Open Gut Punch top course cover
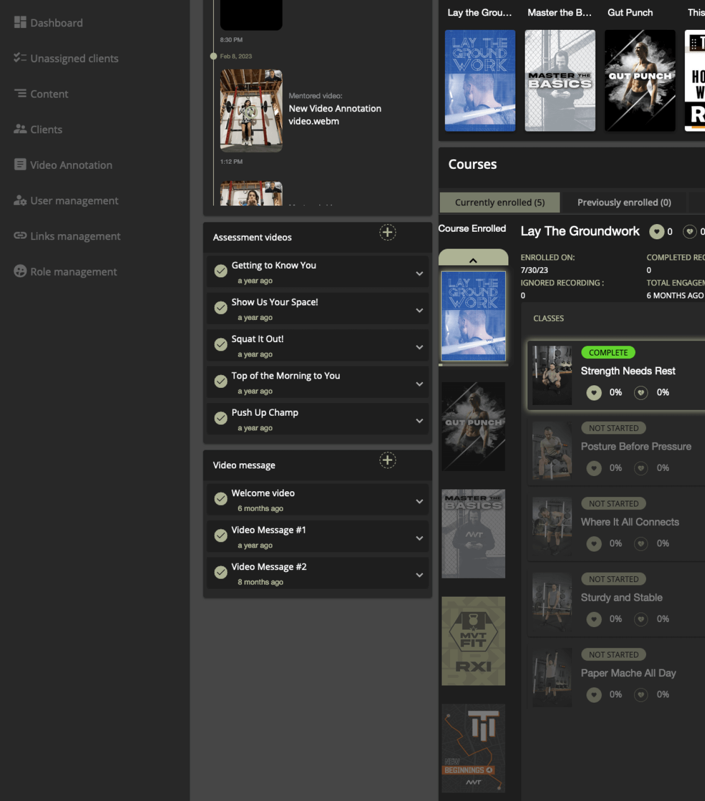Image resolution: width=705 pixels, height=801 pixels. tap(640, 81)
